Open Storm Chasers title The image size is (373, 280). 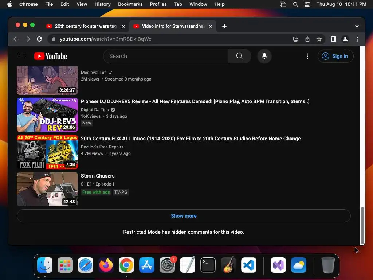pyautogui.click(x=98, y=176)
